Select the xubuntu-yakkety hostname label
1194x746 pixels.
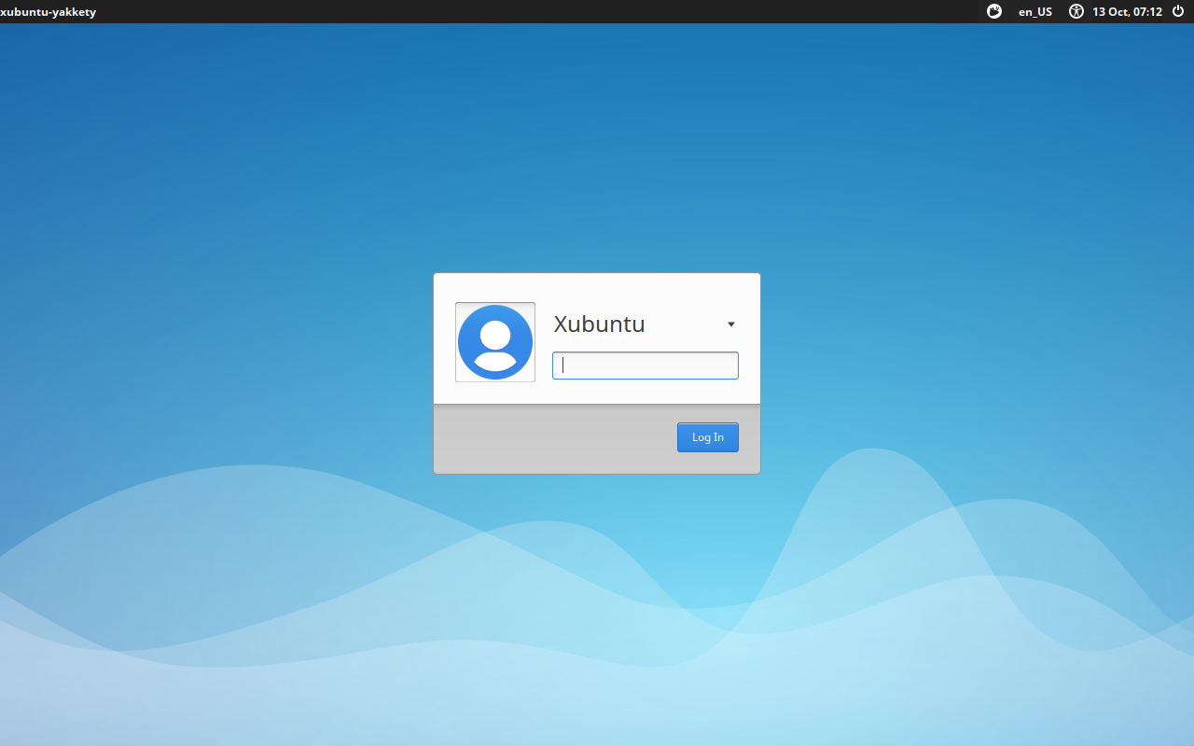point(49,11)
